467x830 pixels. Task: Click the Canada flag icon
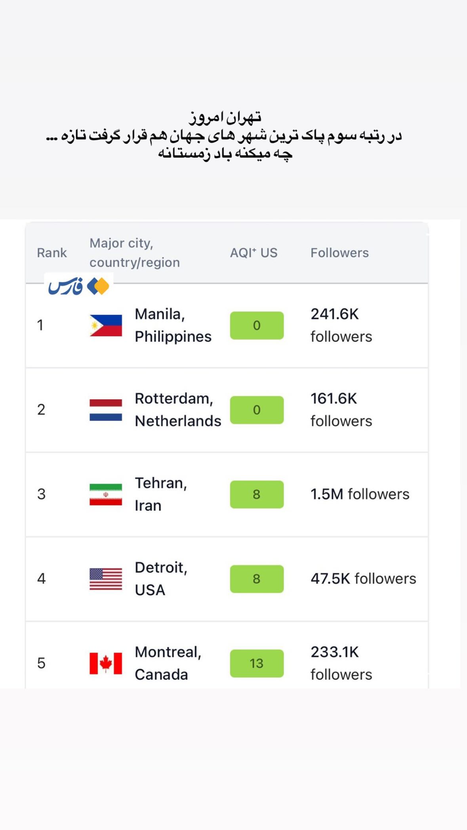click(106, 663)
